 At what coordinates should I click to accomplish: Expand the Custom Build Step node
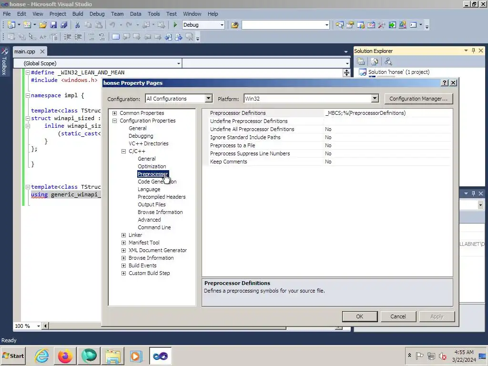[123, 273]
